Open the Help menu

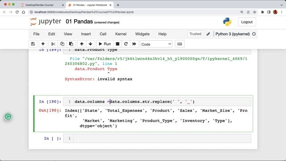pyautogui.click(x=162, y=34)
